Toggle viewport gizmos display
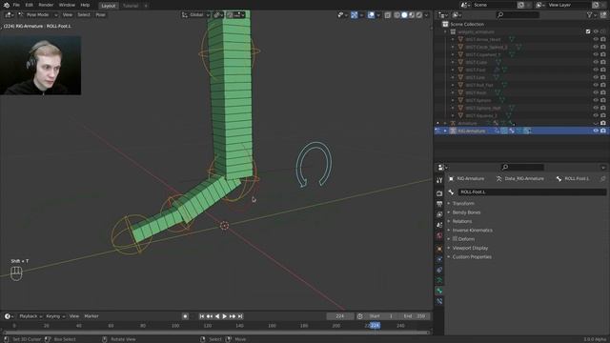 (x=354, y=15)
